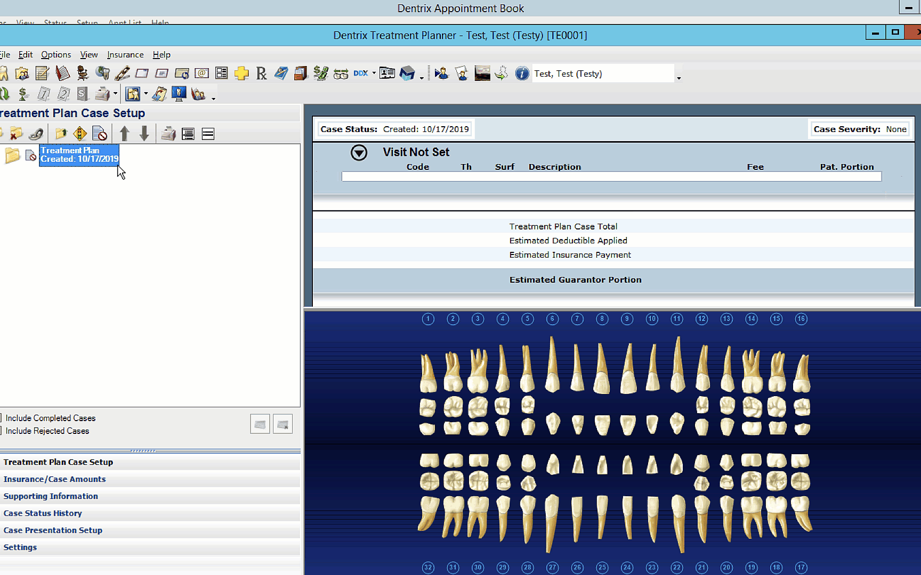Click the expanded list view icon
921x575 pixels.
point(188,134)
